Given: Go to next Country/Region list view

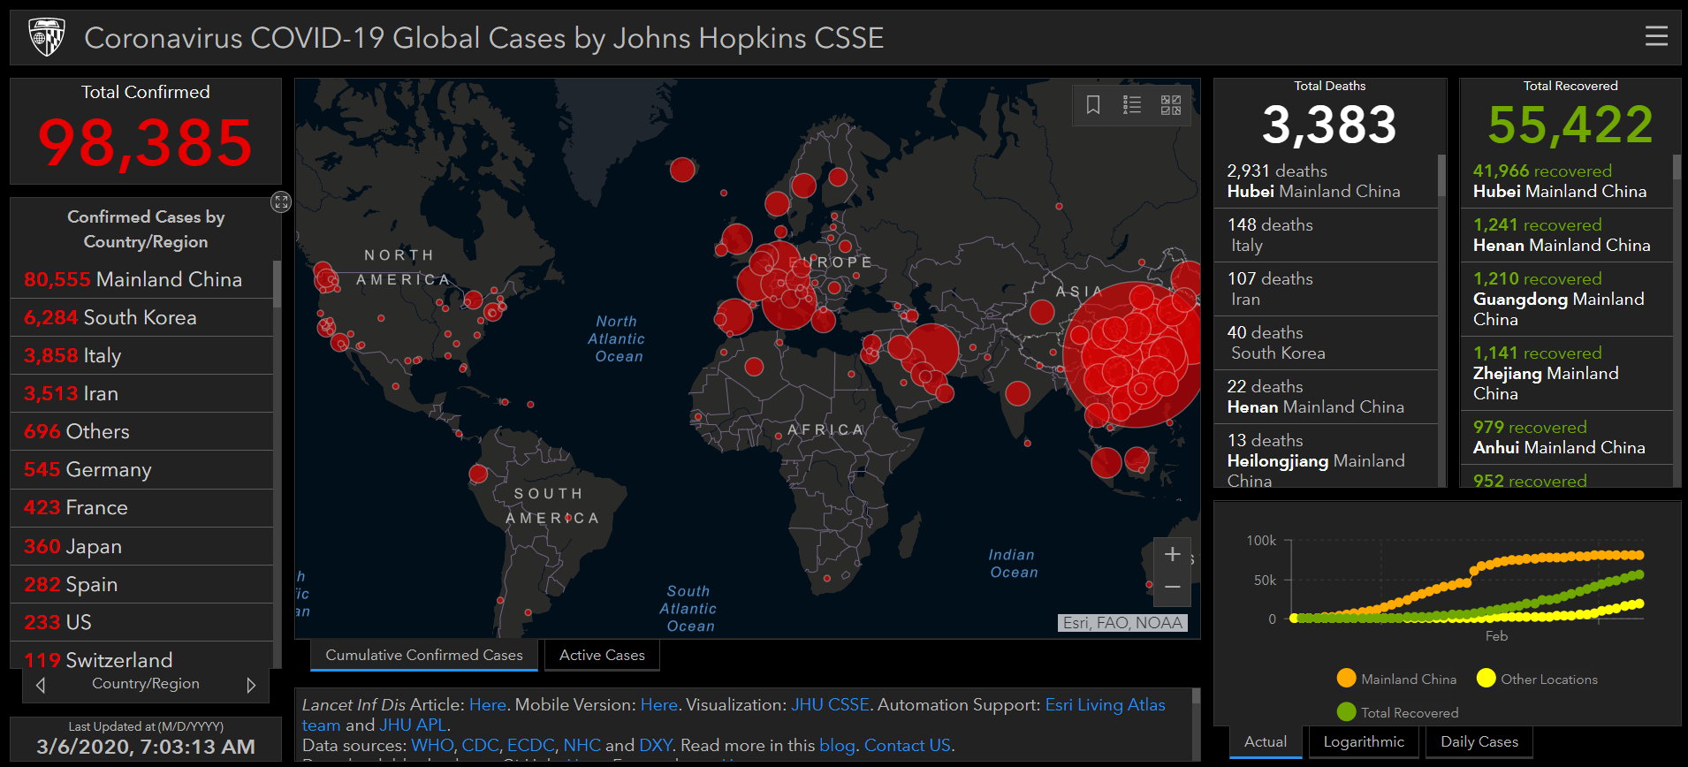Looking at the screenshot, I should coord(251,685).
